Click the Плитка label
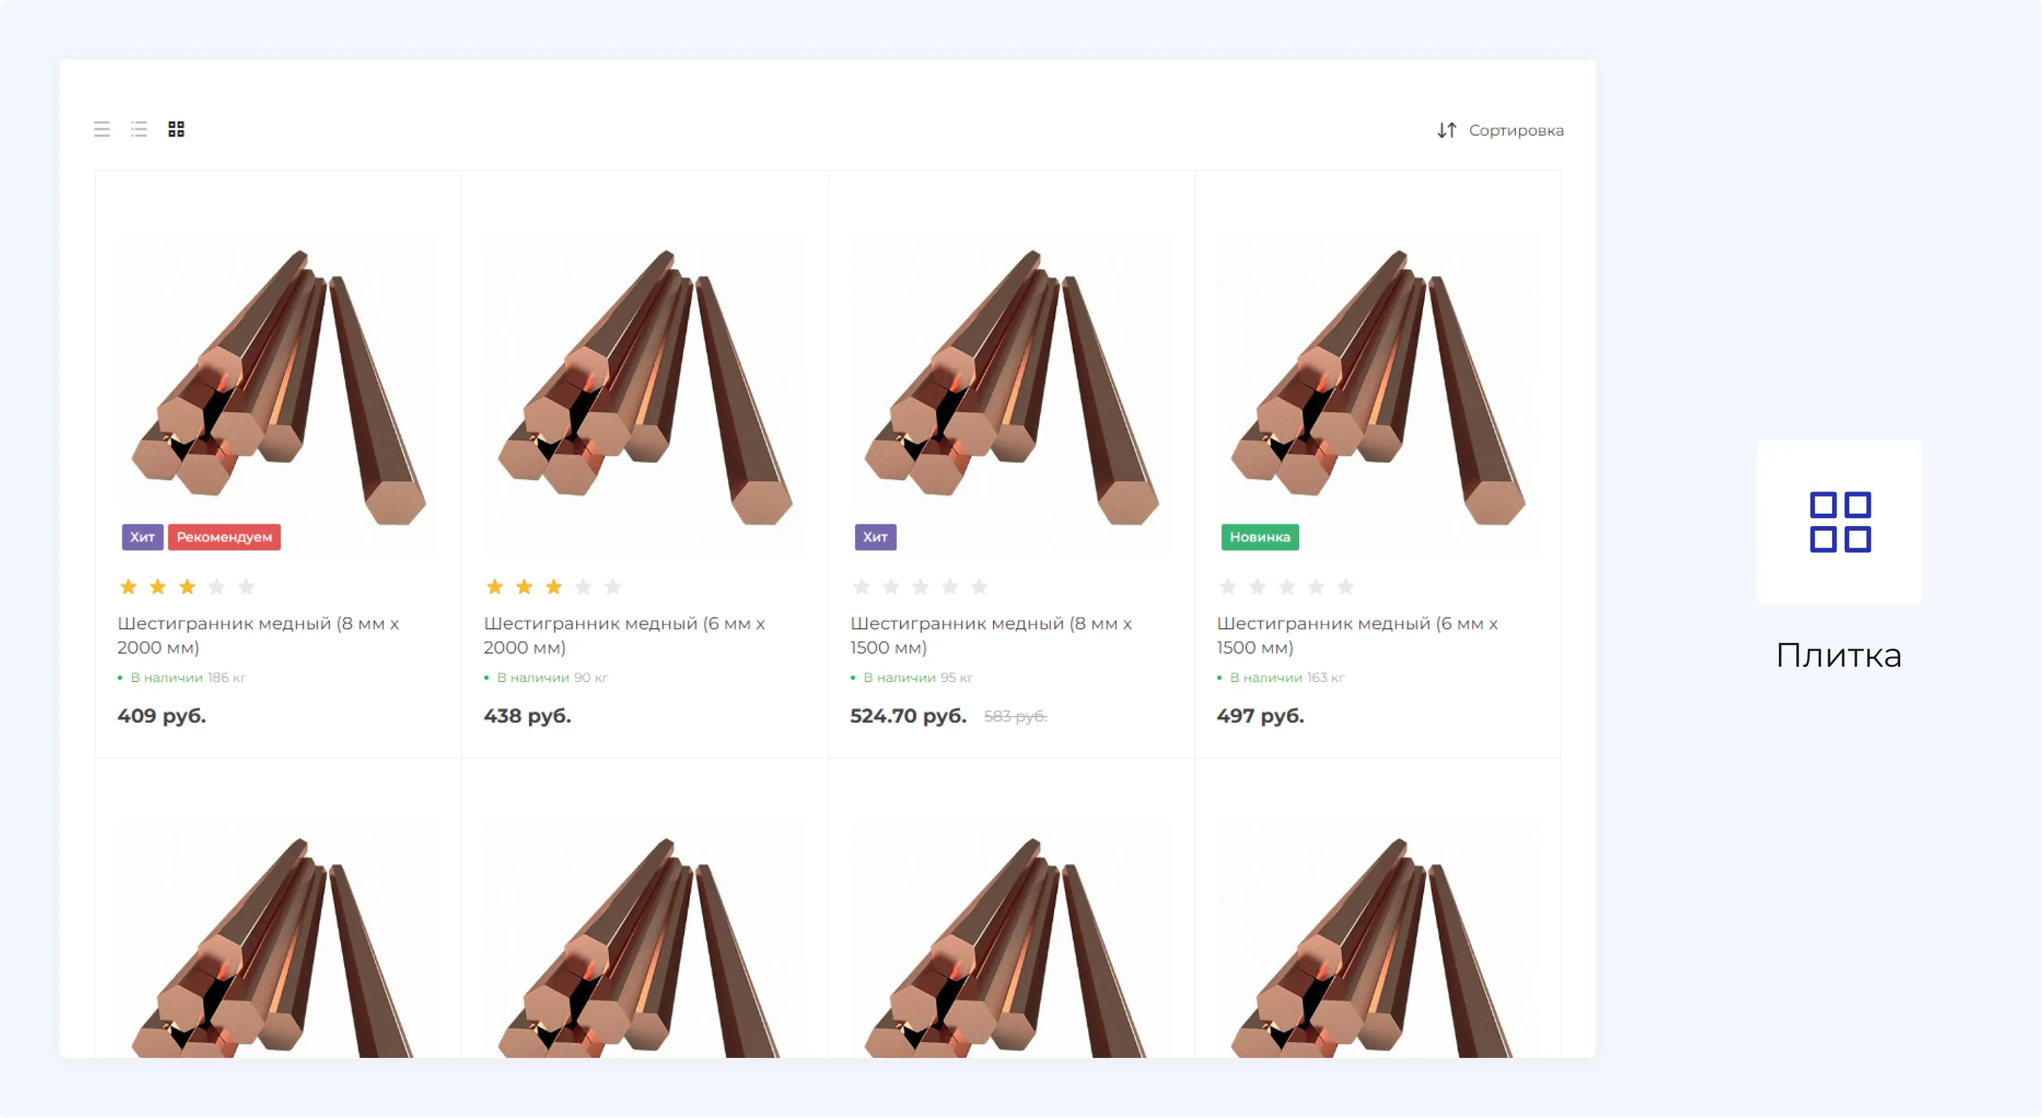This screenshot has height=1118, width=2042. coord(1838,656)
